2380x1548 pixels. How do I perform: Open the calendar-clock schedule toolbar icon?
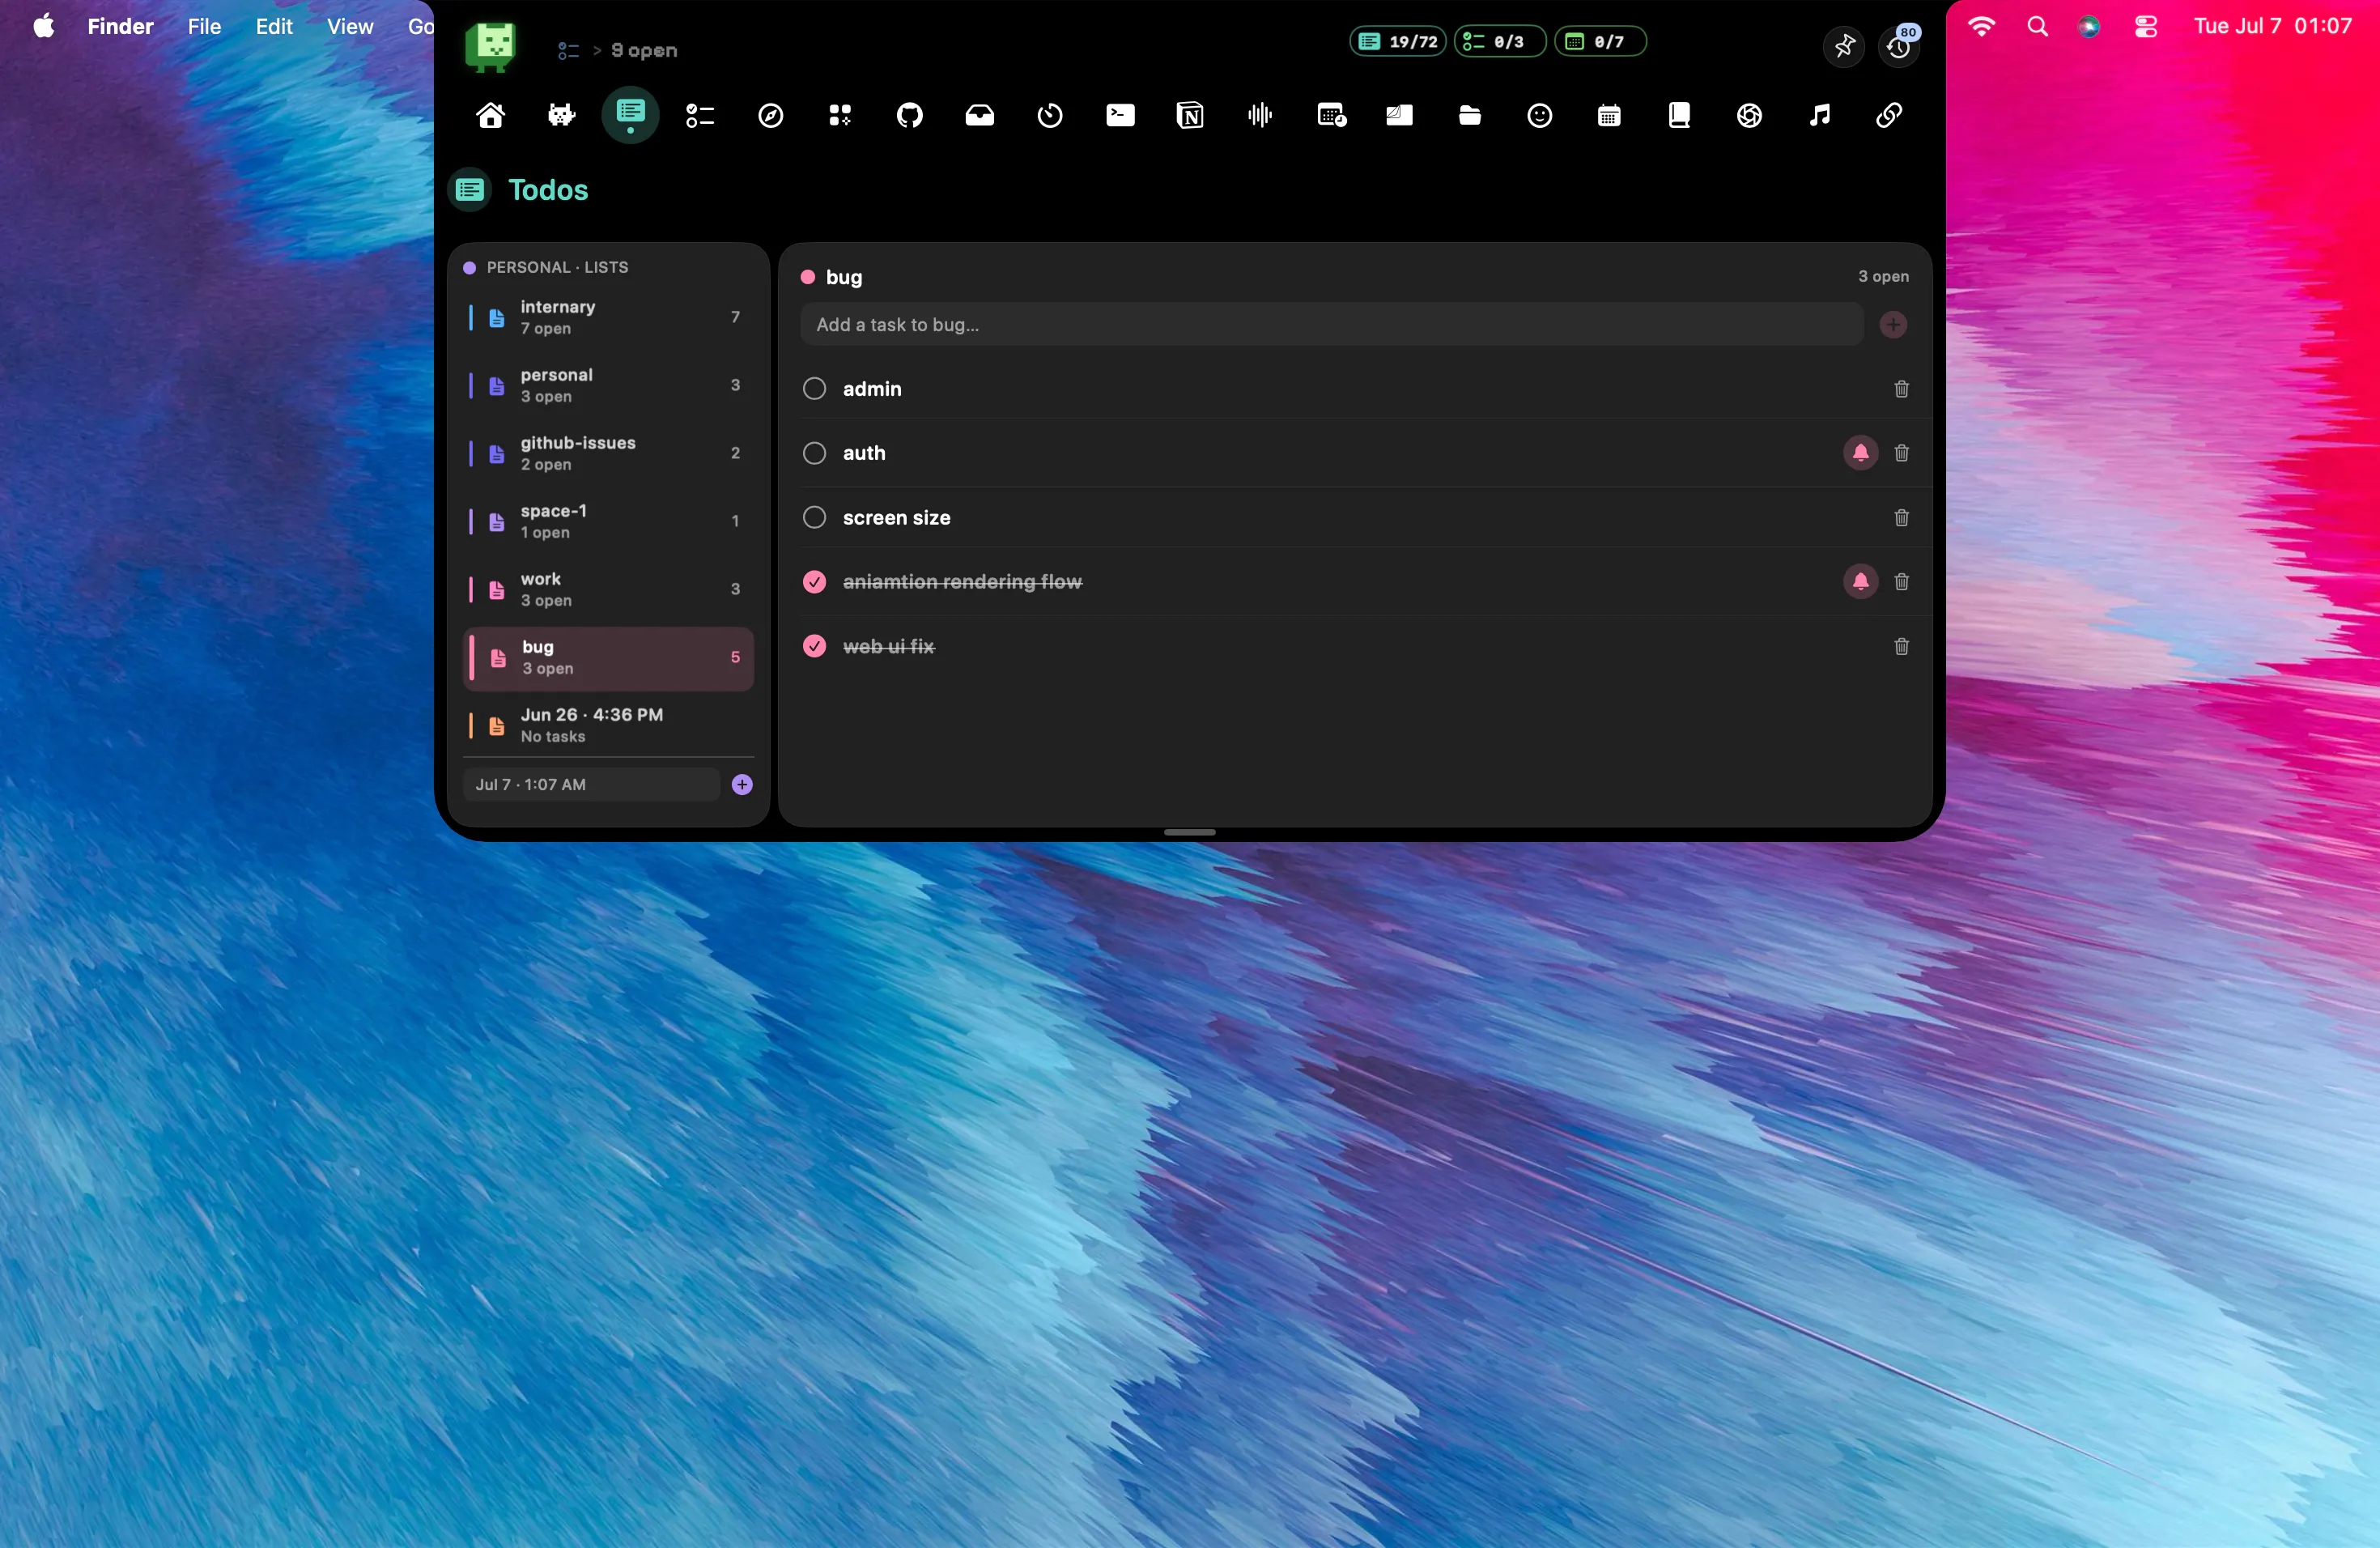tap(1331, 115)
